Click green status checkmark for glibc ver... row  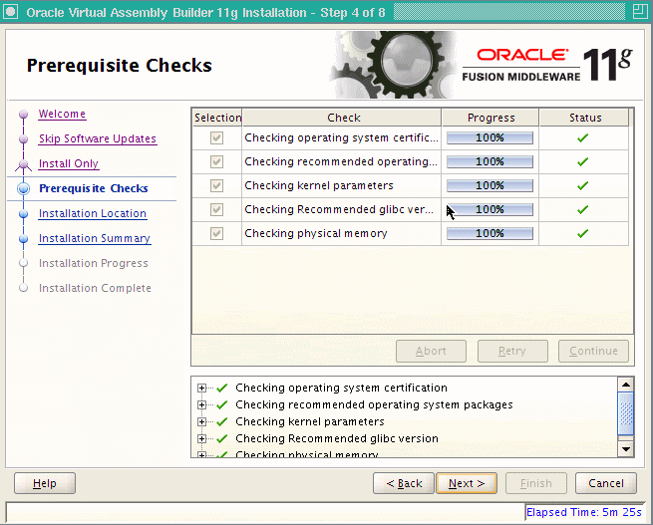coord(582,209)
